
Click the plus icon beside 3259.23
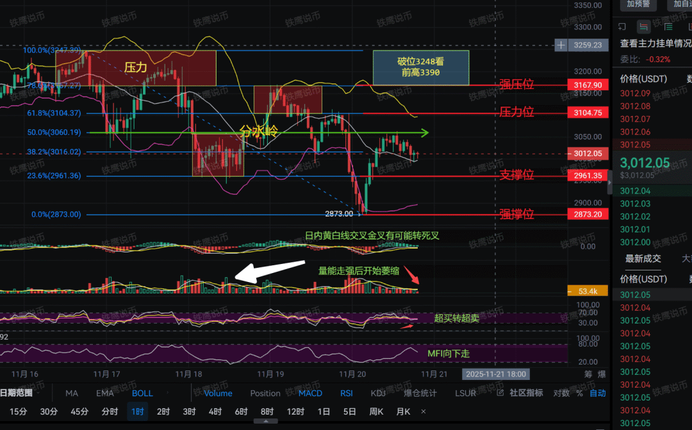tap(561, 45)
